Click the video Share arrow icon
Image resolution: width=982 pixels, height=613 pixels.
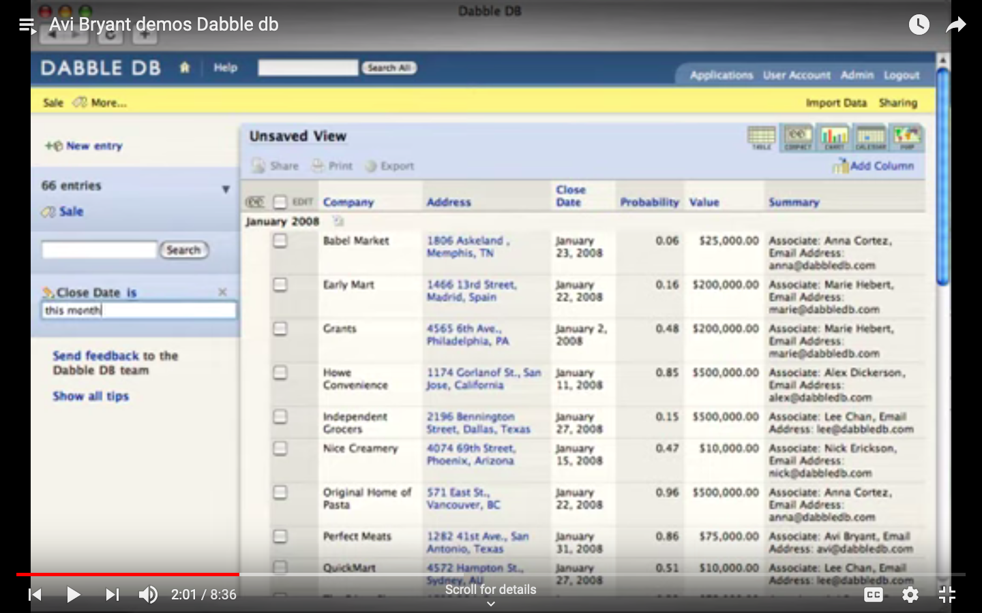[956, 25]
